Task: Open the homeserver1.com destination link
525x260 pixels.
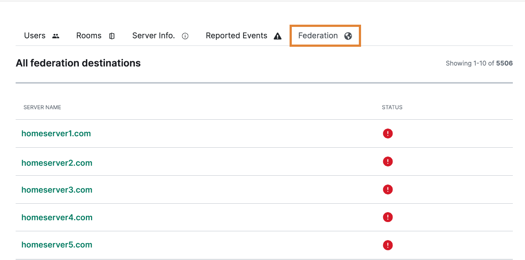Action: 56,134
